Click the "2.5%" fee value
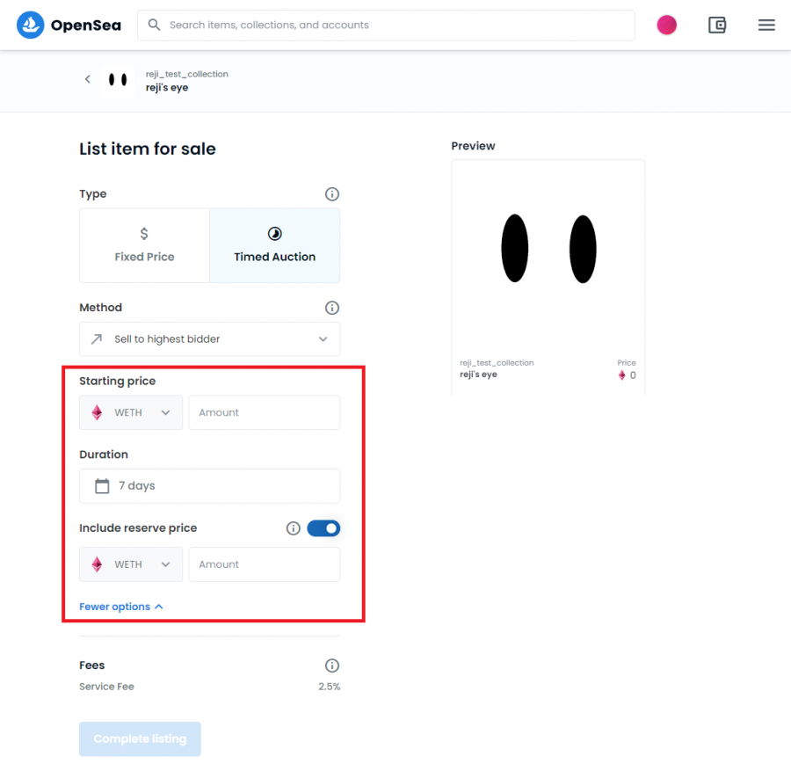The width and height of the screenshot is (791, 771). pyautogui.click(x=329, y=687)
